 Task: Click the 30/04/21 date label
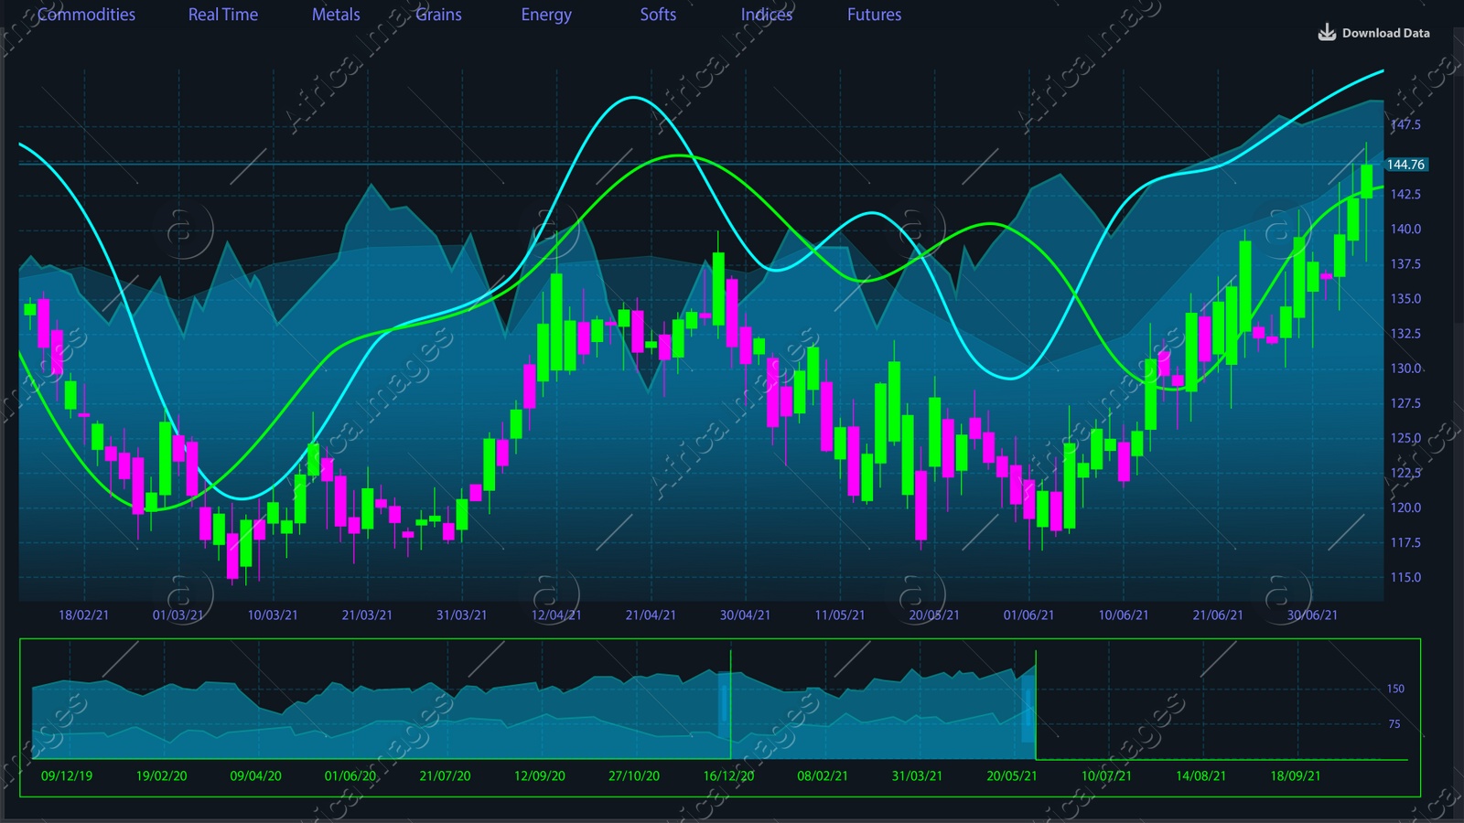click(745, 615)
